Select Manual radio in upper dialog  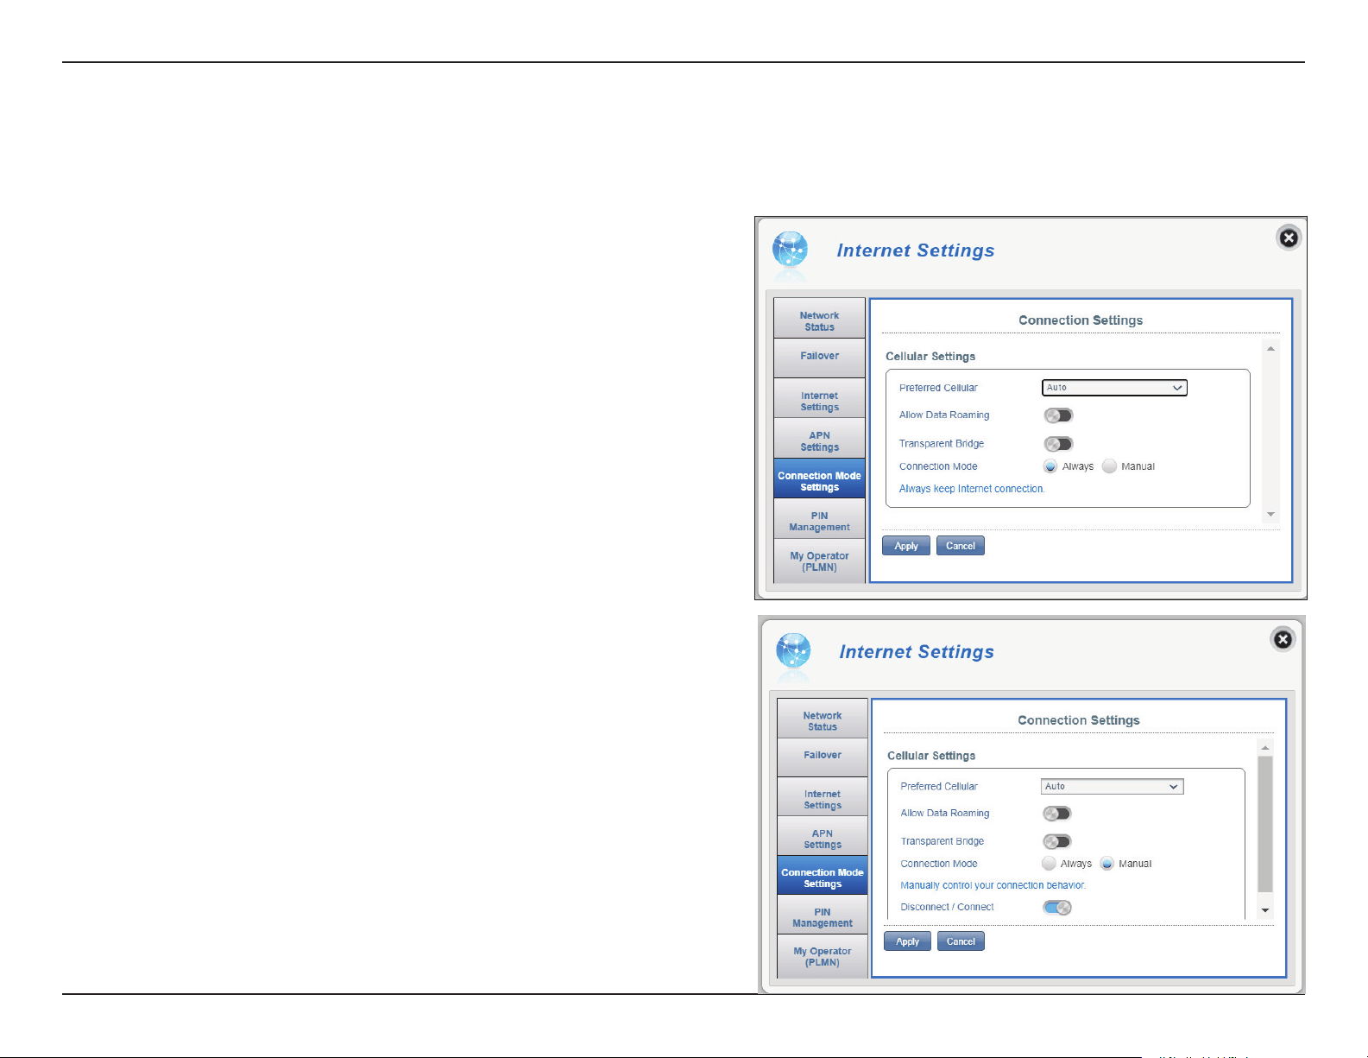(x=1109, y=466)
